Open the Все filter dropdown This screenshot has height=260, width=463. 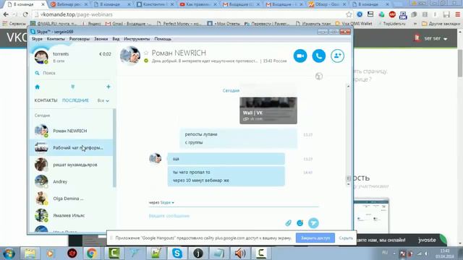103,100
